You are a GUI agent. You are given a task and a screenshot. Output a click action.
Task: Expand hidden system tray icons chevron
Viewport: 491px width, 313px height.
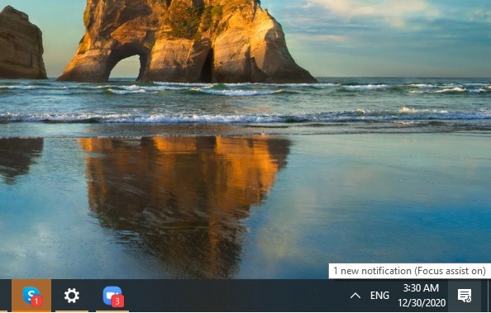pyautogui.click(x=355, y=296)
